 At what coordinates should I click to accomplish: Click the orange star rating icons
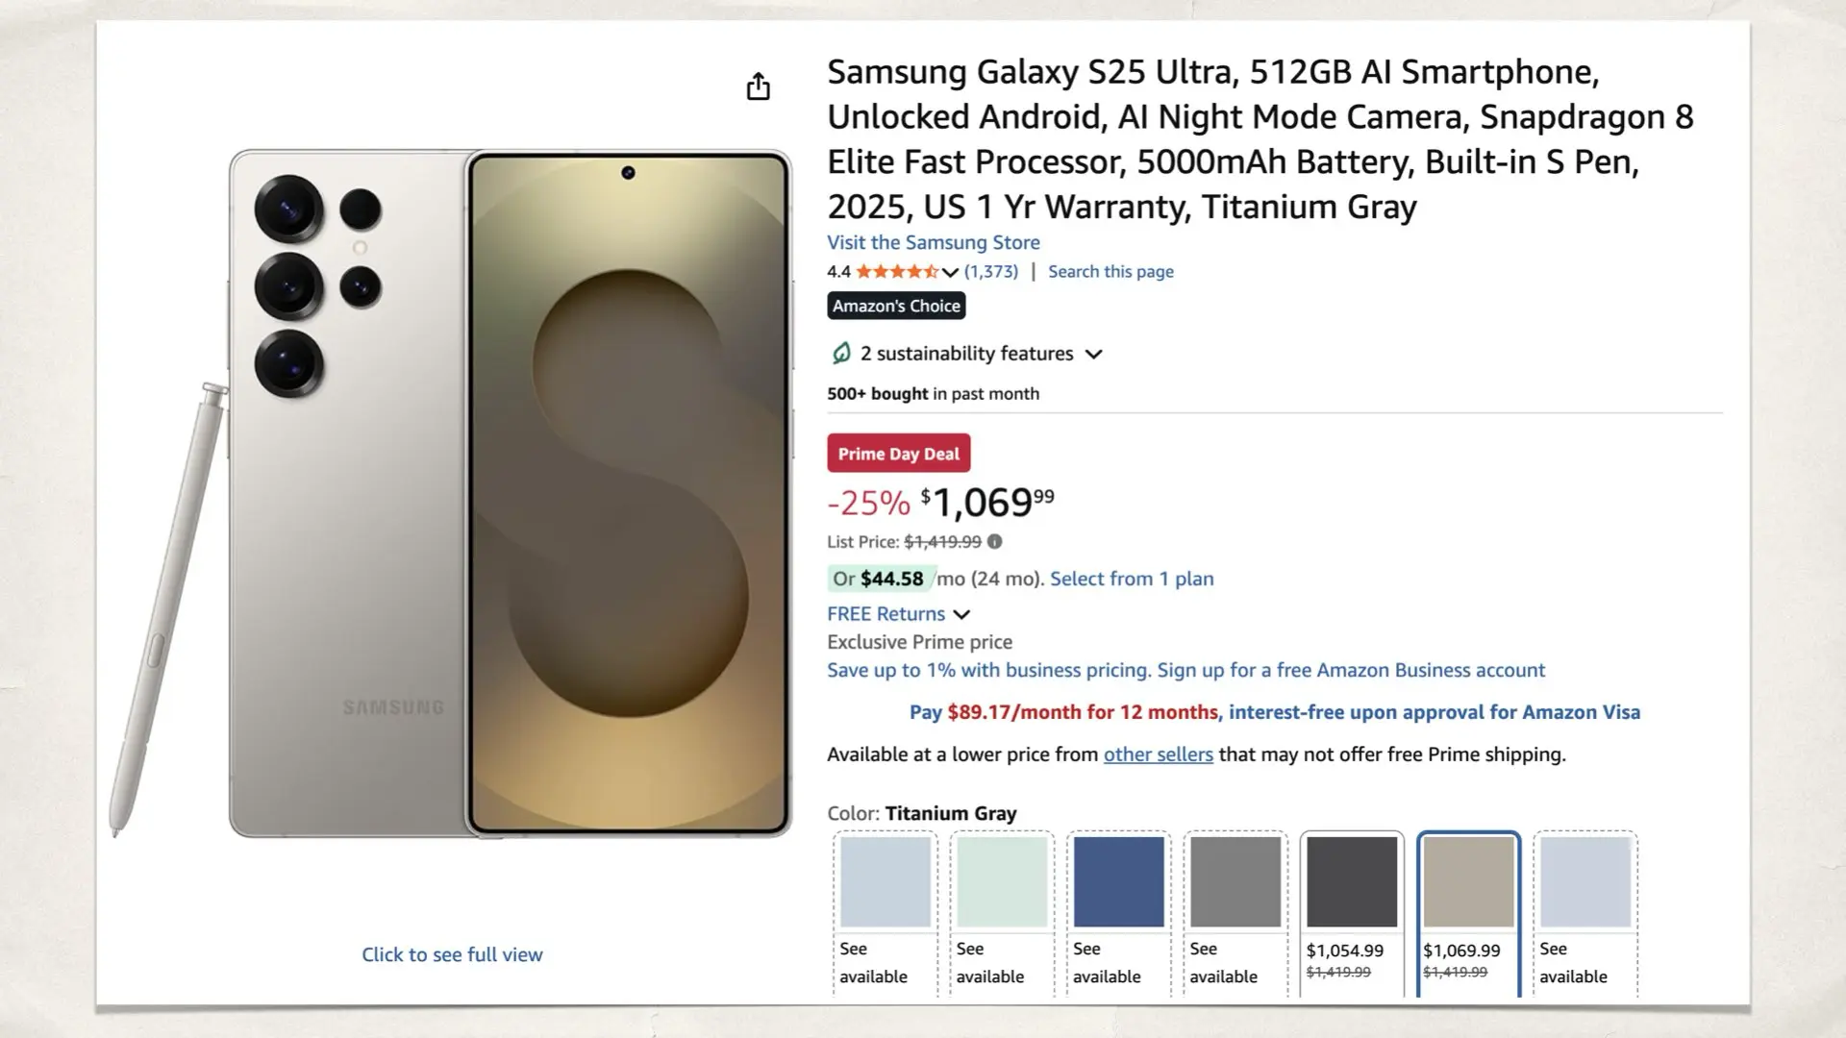click(898, 272)
